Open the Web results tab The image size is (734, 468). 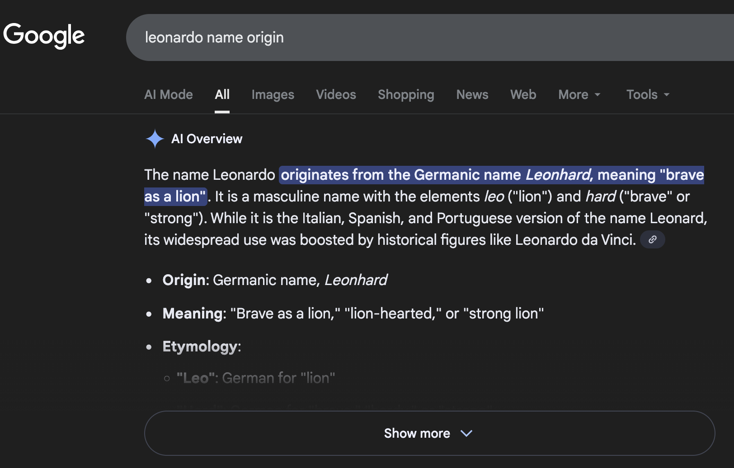(x=523, y=94)
